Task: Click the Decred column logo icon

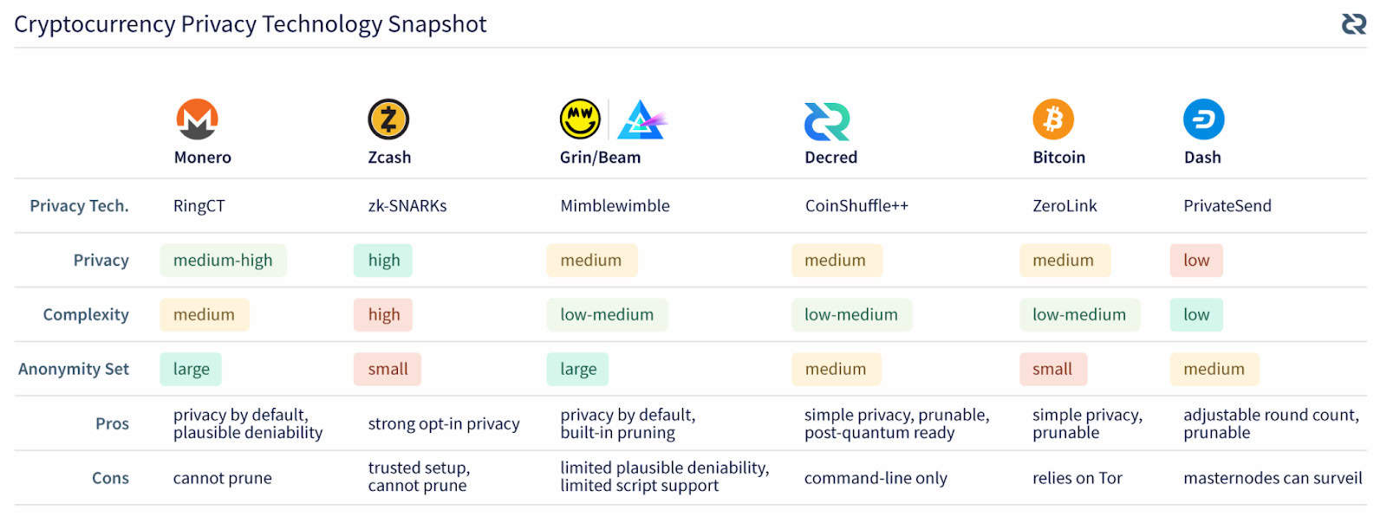Action: 826,121
